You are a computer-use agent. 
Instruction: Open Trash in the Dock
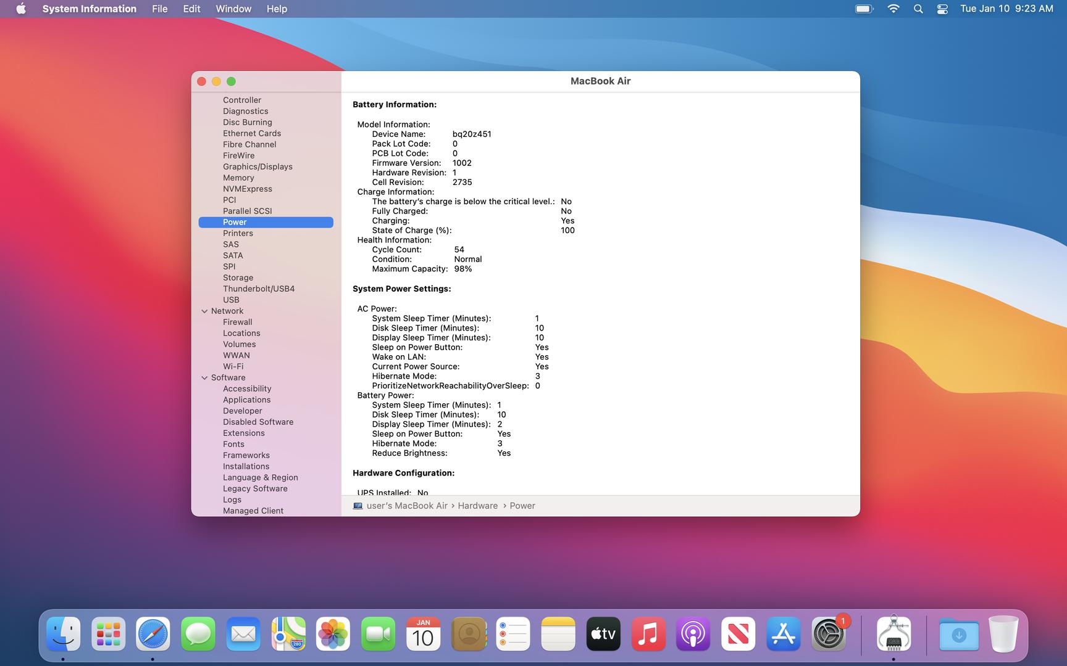(1003, 634)
